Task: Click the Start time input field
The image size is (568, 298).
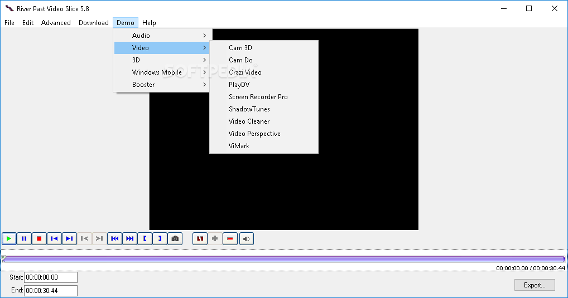Action: click(x=51, y=277)
